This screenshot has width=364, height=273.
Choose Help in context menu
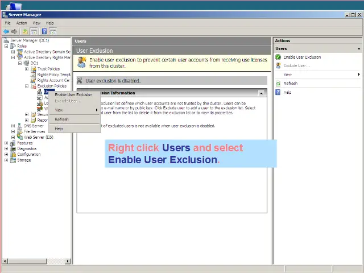(75, 129)
